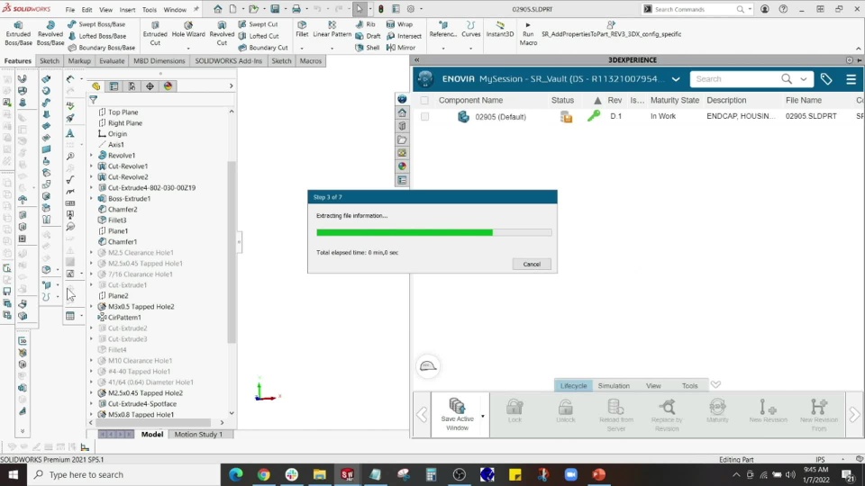Open Google Chrome from the taskbar

coord(264,474)
